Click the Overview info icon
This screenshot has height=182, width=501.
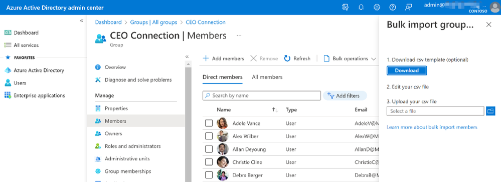coord(98,67)
